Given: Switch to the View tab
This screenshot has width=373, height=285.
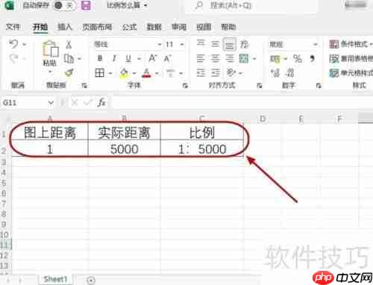Looking at the screenshot, I should 204,27.
